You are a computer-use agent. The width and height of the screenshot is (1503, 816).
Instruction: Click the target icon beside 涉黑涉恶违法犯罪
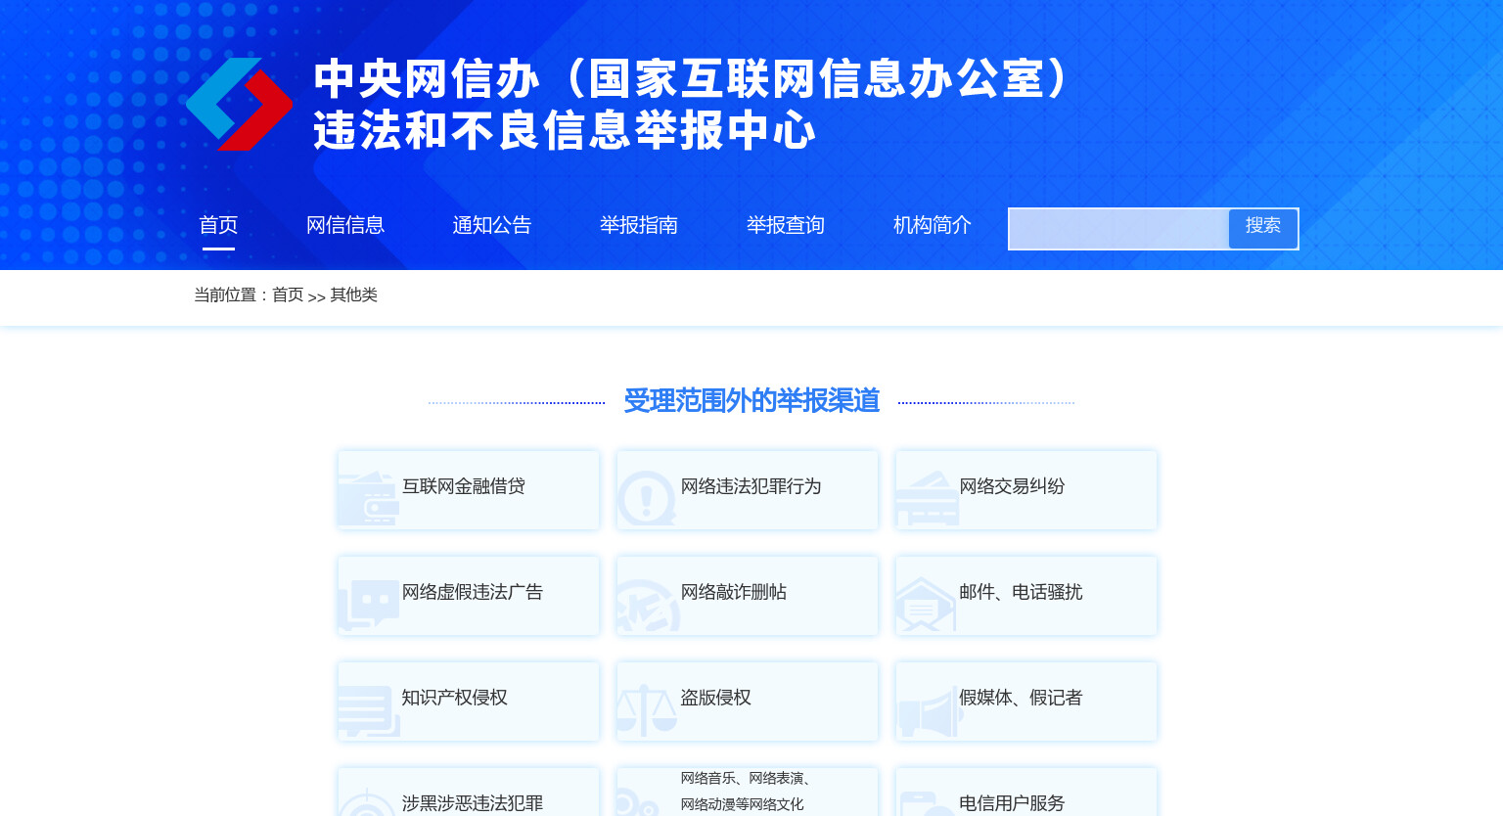pyautogui.click(x=367, y=803)
